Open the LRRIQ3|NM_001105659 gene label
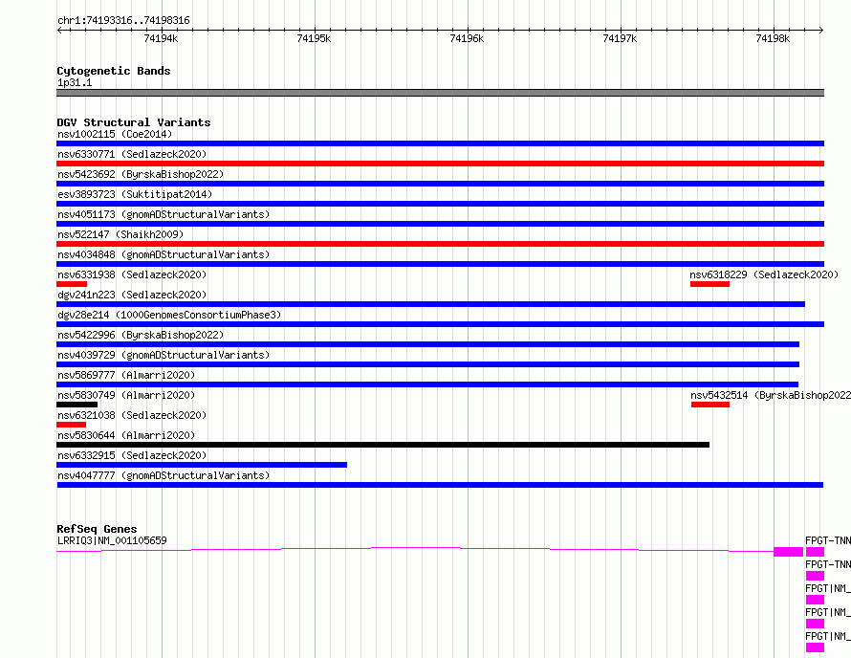 coord(112,540)
